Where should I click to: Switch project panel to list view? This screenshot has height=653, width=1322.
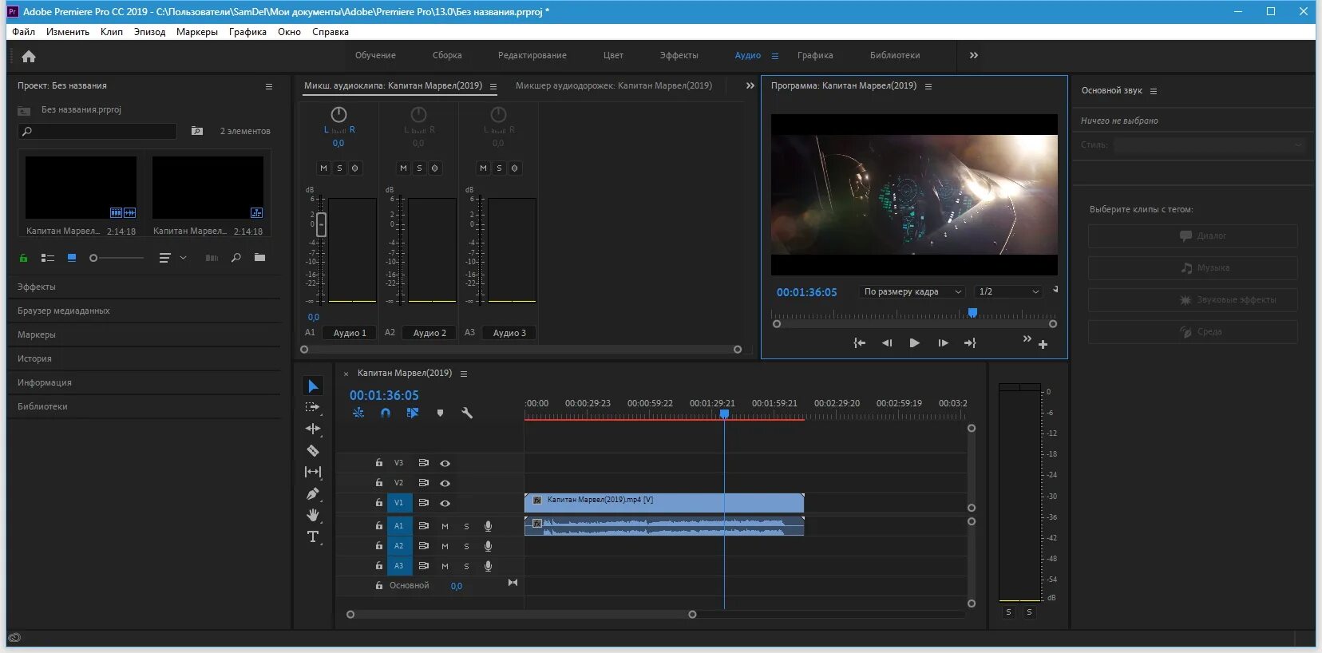coord(48,258)
